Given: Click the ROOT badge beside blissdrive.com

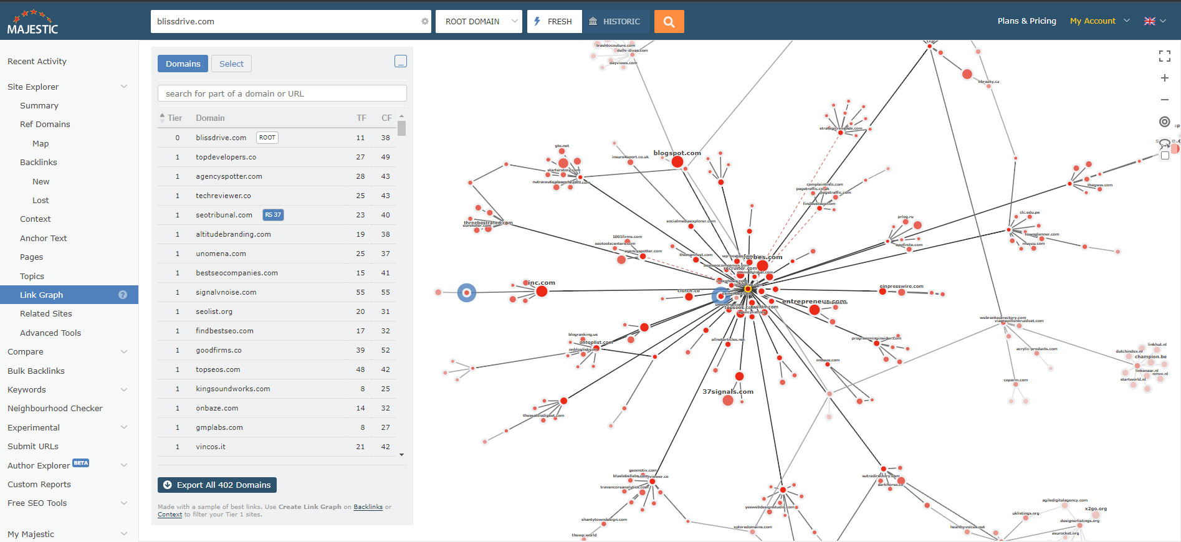Looking at the screenshot, I should [267, 138].
